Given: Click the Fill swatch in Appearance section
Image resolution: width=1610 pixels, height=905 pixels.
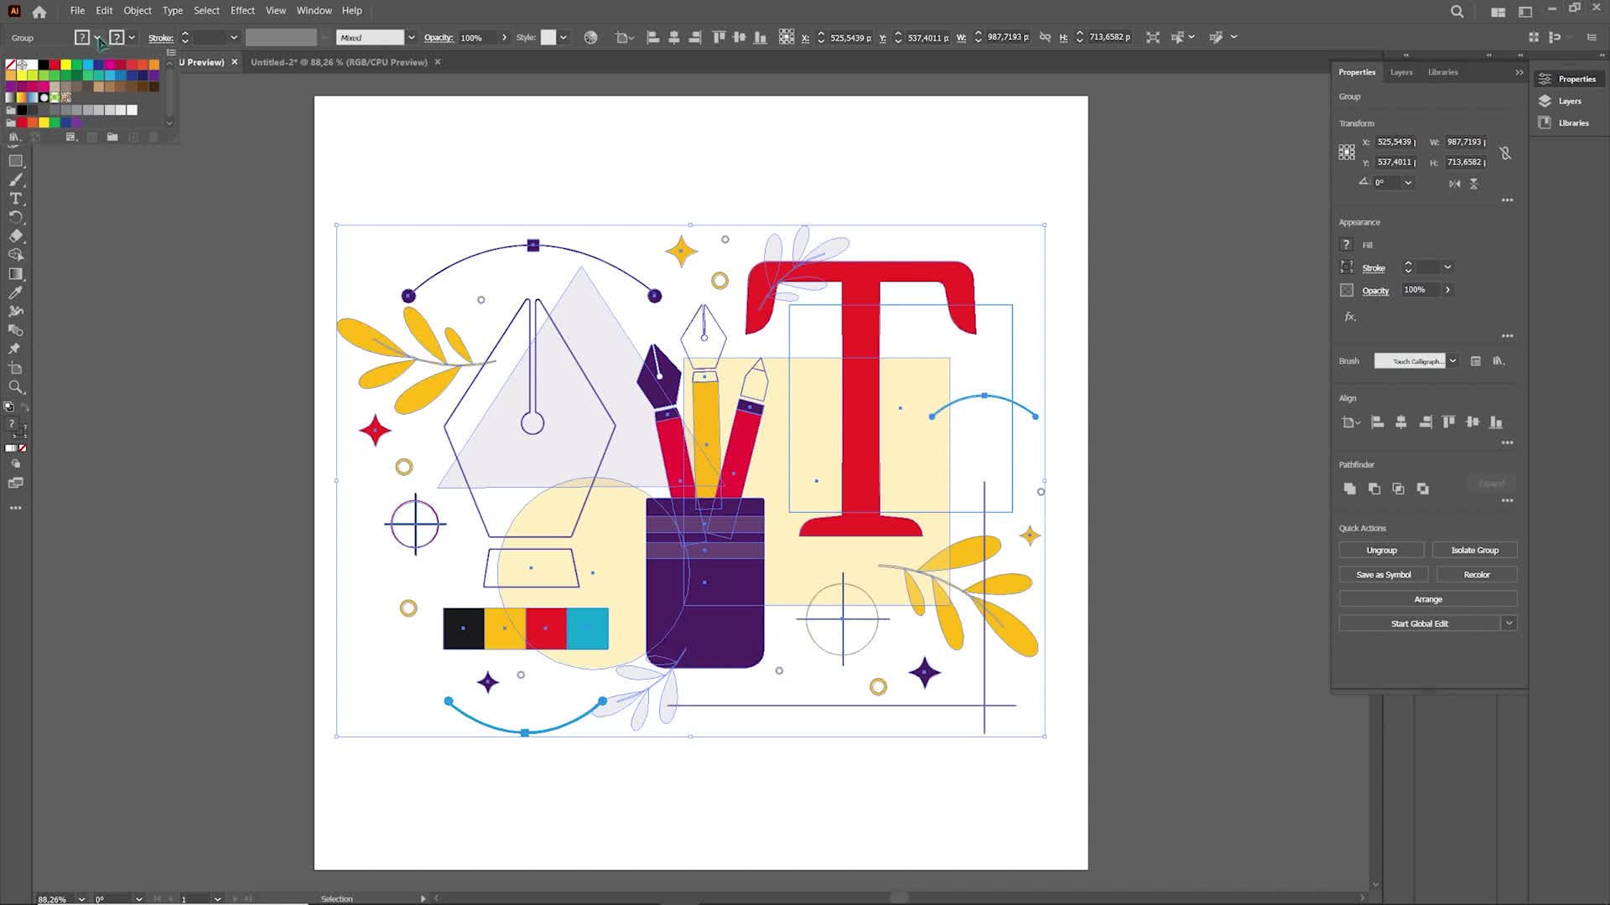Looking at the screenshot, I should [1347, 245].
